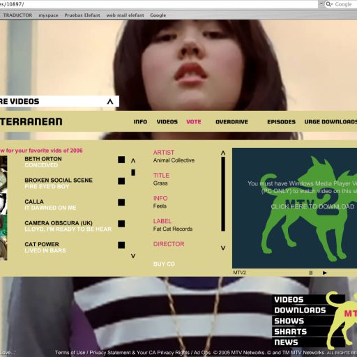Open Shorts in the bottom MTV2 menu

click(x=291, y=332)
